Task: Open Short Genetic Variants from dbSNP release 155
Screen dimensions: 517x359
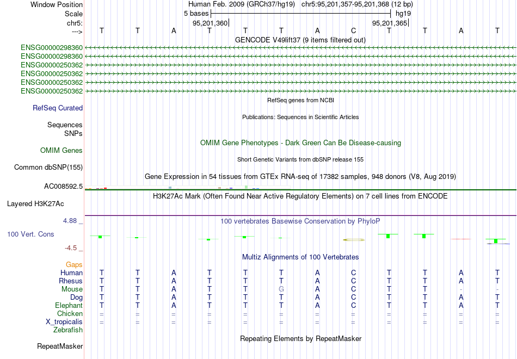Action: coord(300,159)
